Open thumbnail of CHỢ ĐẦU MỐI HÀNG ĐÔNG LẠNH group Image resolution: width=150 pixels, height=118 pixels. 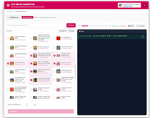(58, 80)
